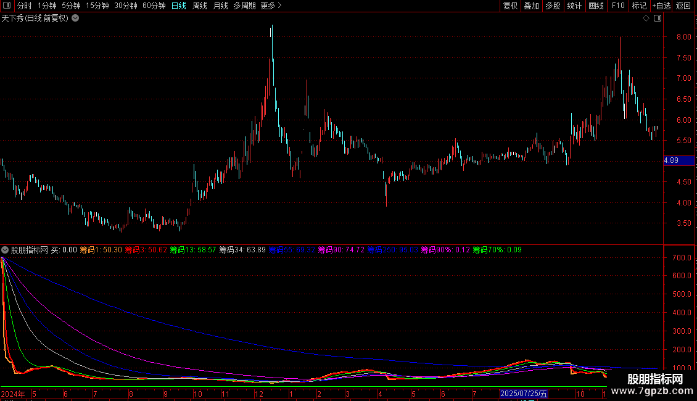
Task: Switch to 周线 weekly tab
Action: [x=200, y=6]
